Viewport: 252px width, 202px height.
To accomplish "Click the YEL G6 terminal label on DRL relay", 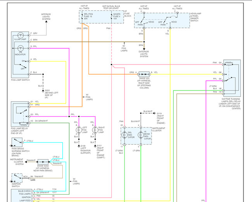I will [217, 72].
